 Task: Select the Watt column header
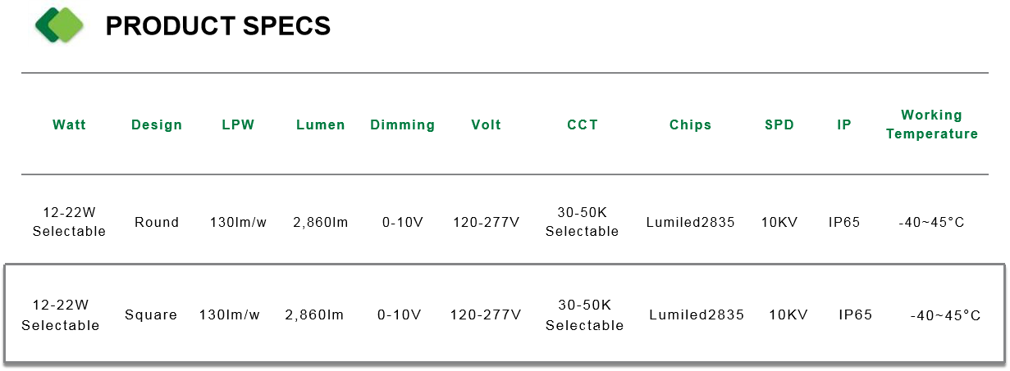pyautogui.click(x=69, y=125)
